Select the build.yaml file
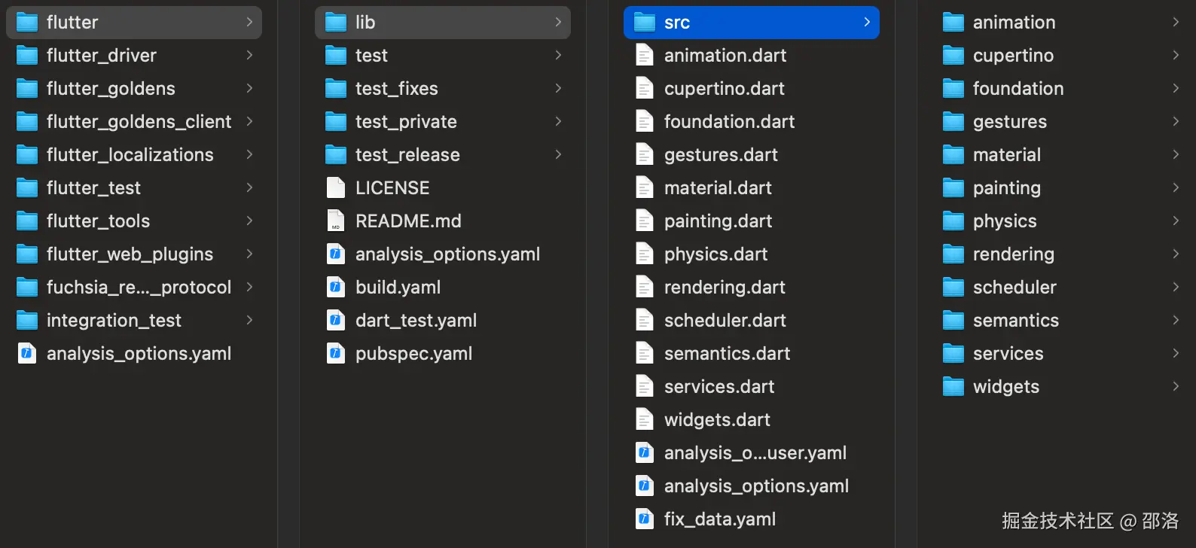This screenshot has height=548, width=1196. (x=398, y=288)
